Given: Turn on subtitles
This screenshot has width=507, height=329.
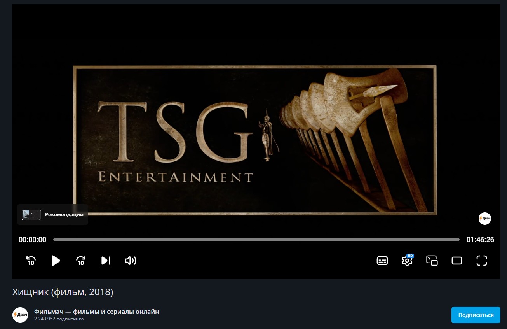Looking at the screenshot, I should (382, 261).
